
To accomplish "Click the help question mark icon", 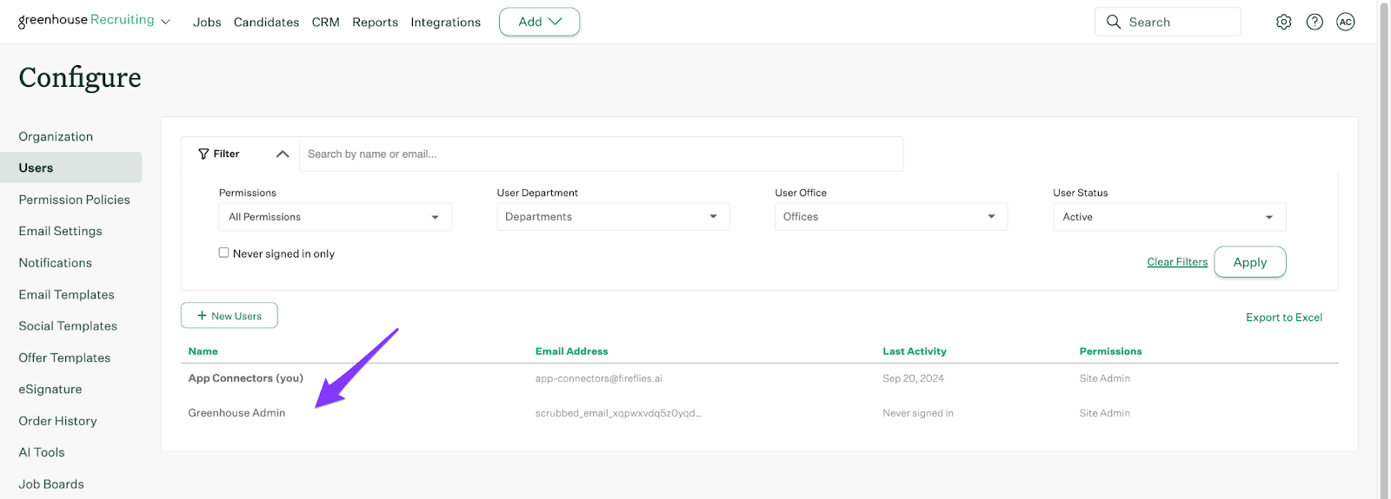I will [x=1314, y=23].
